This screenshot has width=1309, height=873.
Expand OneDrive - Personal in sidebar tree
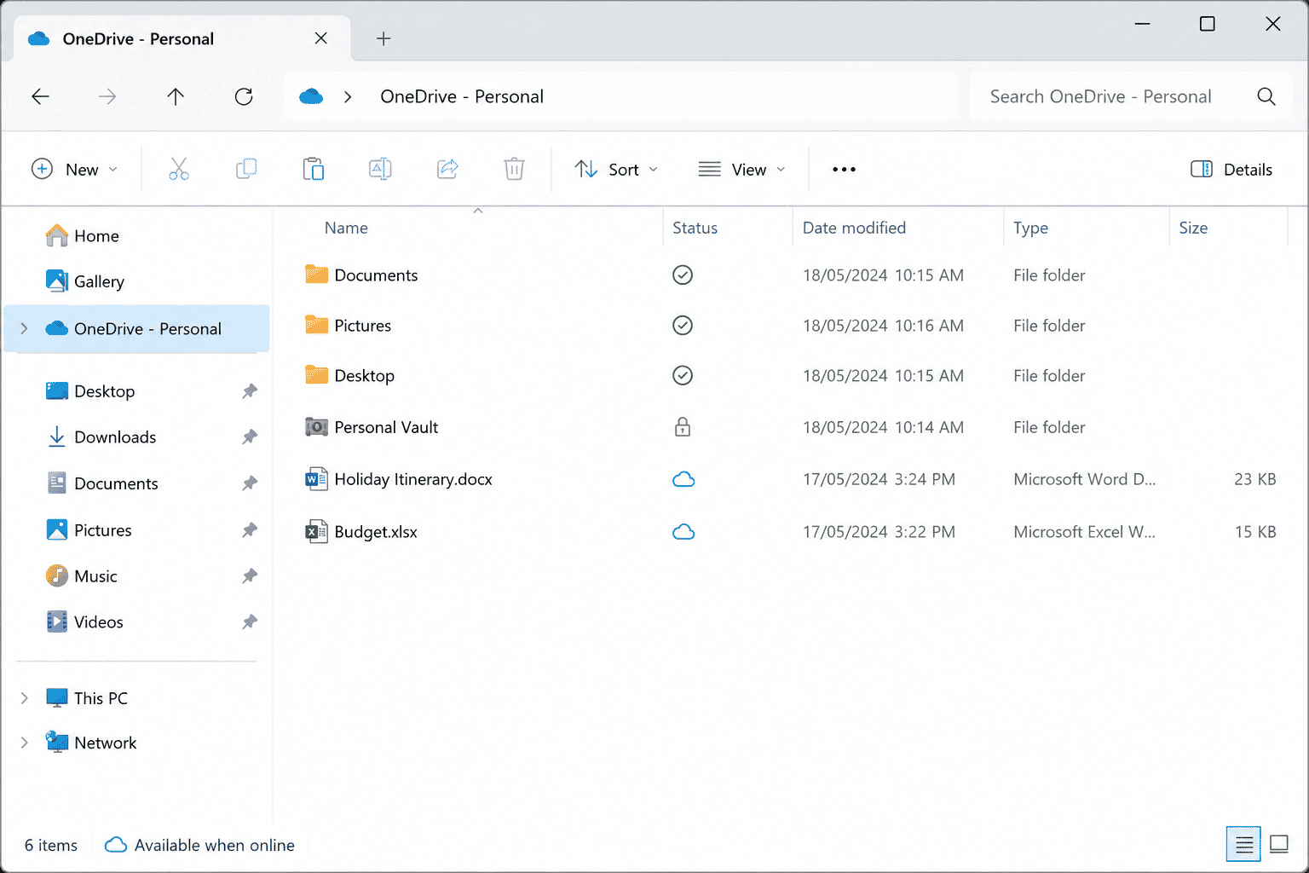tap(24, 328)
